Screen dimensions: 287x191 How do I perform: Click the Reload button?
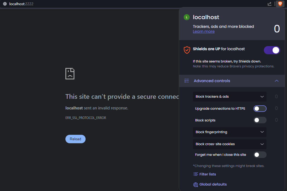[75, 139]
